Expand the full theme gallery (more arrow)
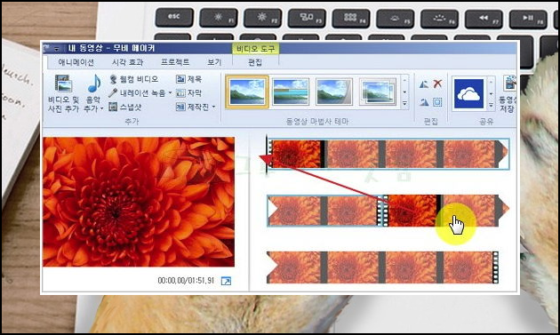The height and width of the screenshot is (335, 560). click(x=404, y=104)
